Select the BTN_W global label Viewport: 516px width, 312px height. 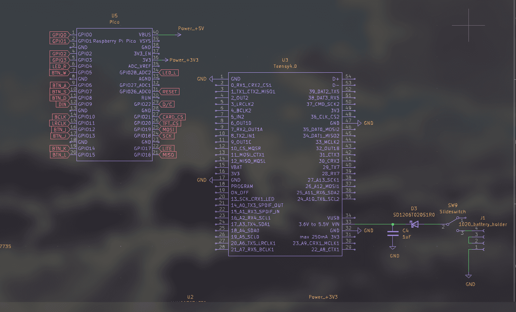pyautogui.click(x=59, y=73)
